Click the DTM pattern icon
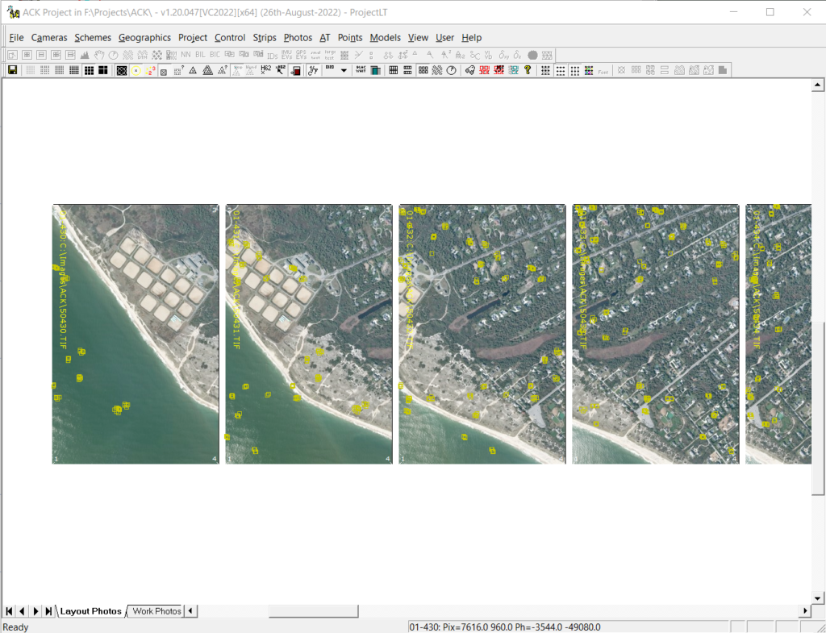This screenshot has width=826, height=633. coord(142,55)
